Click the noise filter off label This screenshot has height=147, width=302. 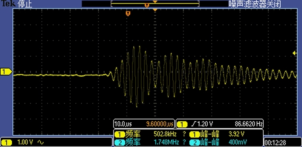[255, 4]
